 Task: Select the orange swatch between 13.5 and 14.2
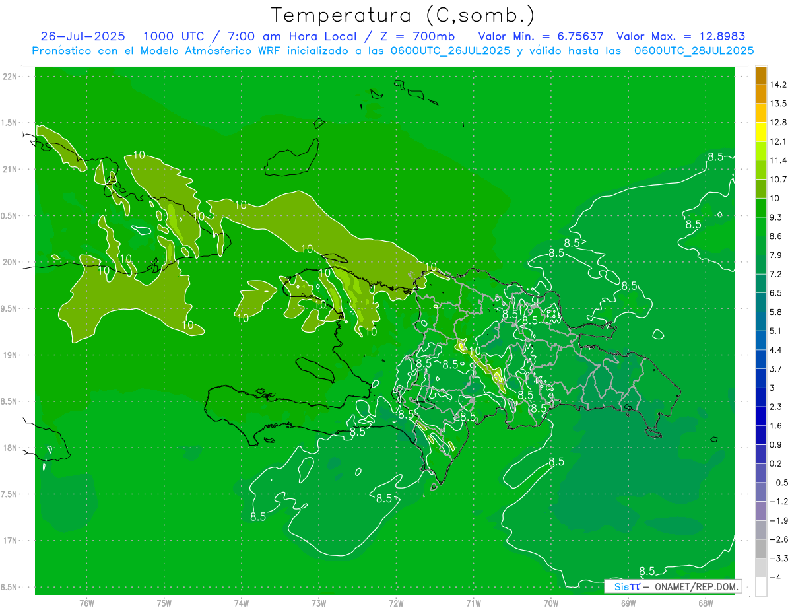tap(761, 94)
